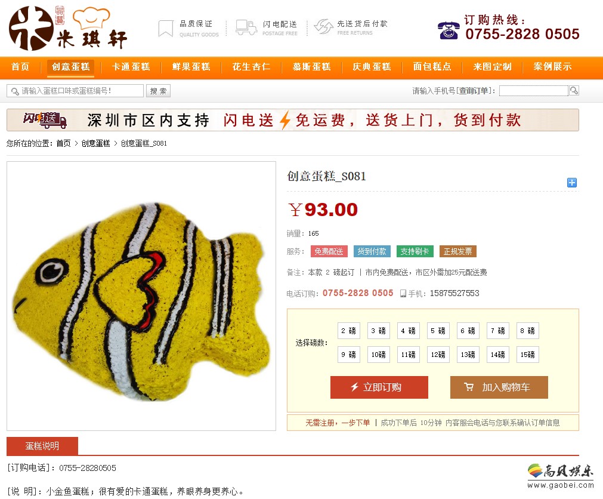Click the 创意蛋糕 breadcrumb link
The width and height of the screenshot is (603, 499).
click(96, 143)
